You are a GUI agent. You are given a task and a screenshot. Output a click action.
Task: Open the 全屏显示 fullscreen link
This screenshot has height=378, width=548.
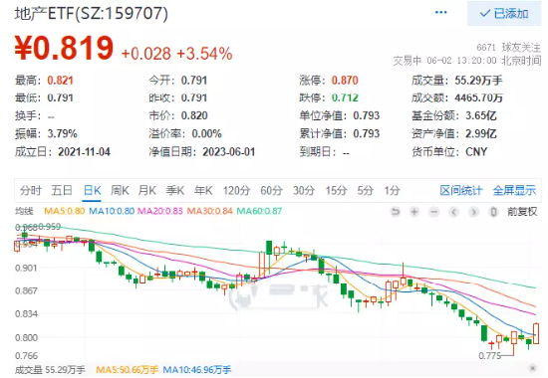[x=514, y=191]
